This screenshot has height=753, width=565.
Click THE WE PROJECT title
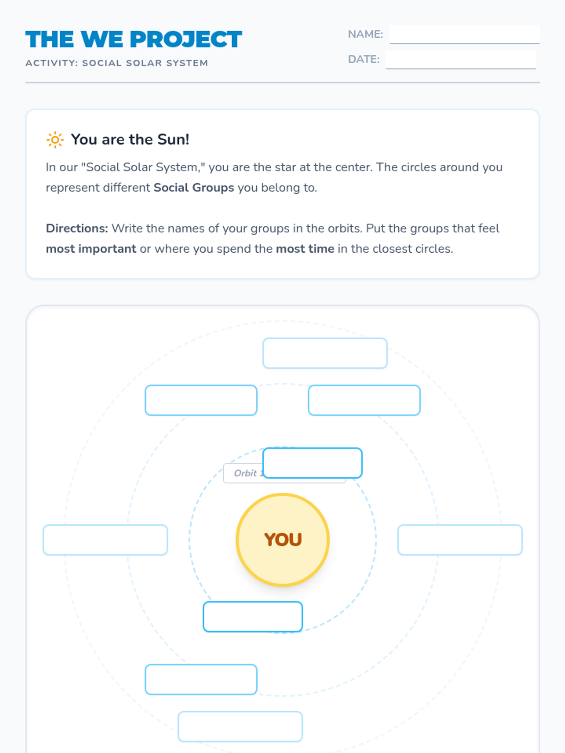point(134,40)
